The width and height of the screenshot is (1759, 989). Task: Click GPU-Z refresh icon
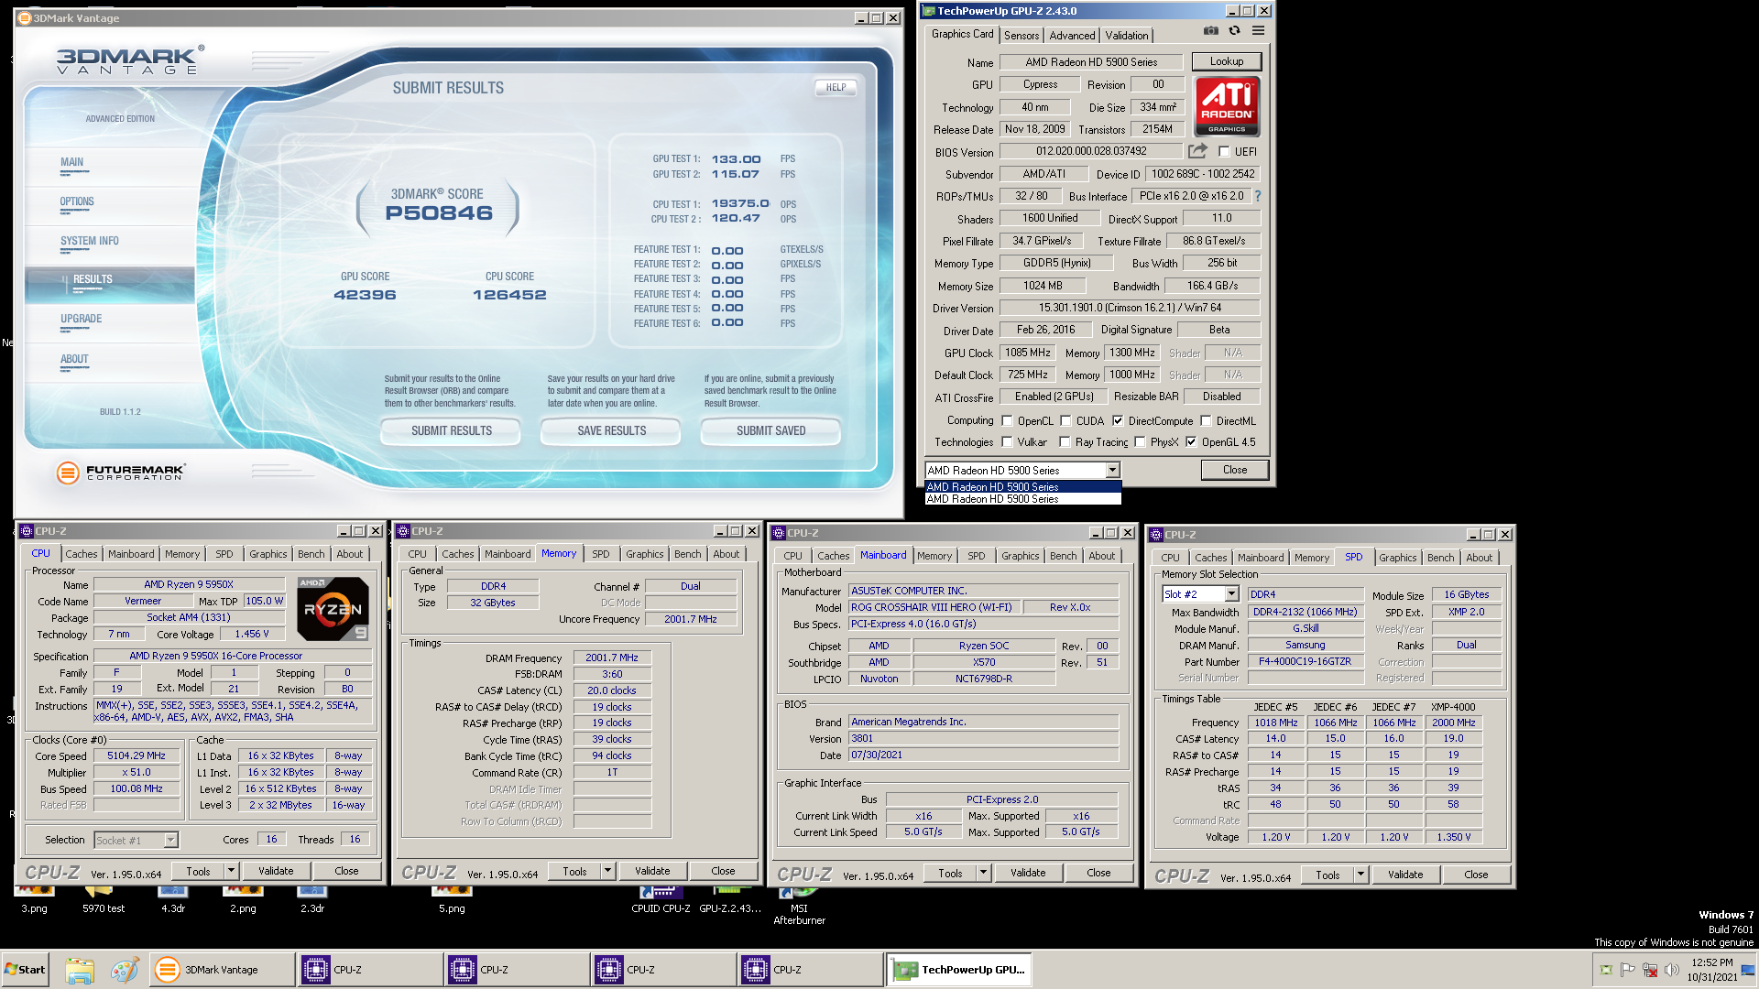click(x=1234, y=30)
